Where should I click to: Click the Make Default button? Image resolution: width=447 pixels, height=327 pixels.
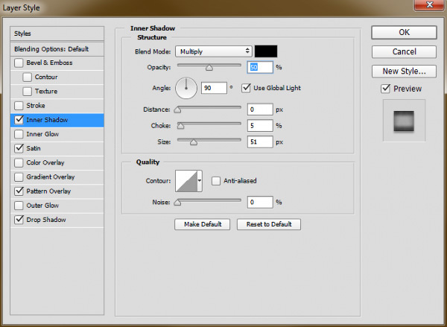pos(203,224)
